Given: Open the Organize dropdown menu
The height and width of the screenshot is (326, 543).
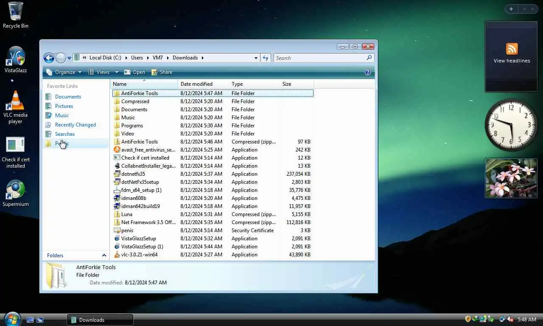Looking at the screenshot, I should [x=64, y=72].
